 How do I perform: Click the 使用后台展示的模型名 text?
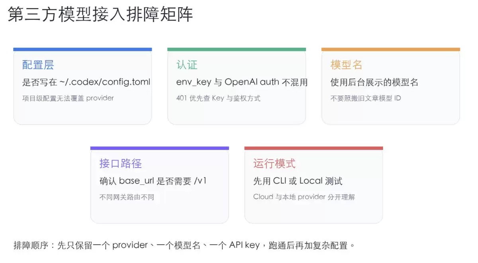374,82
